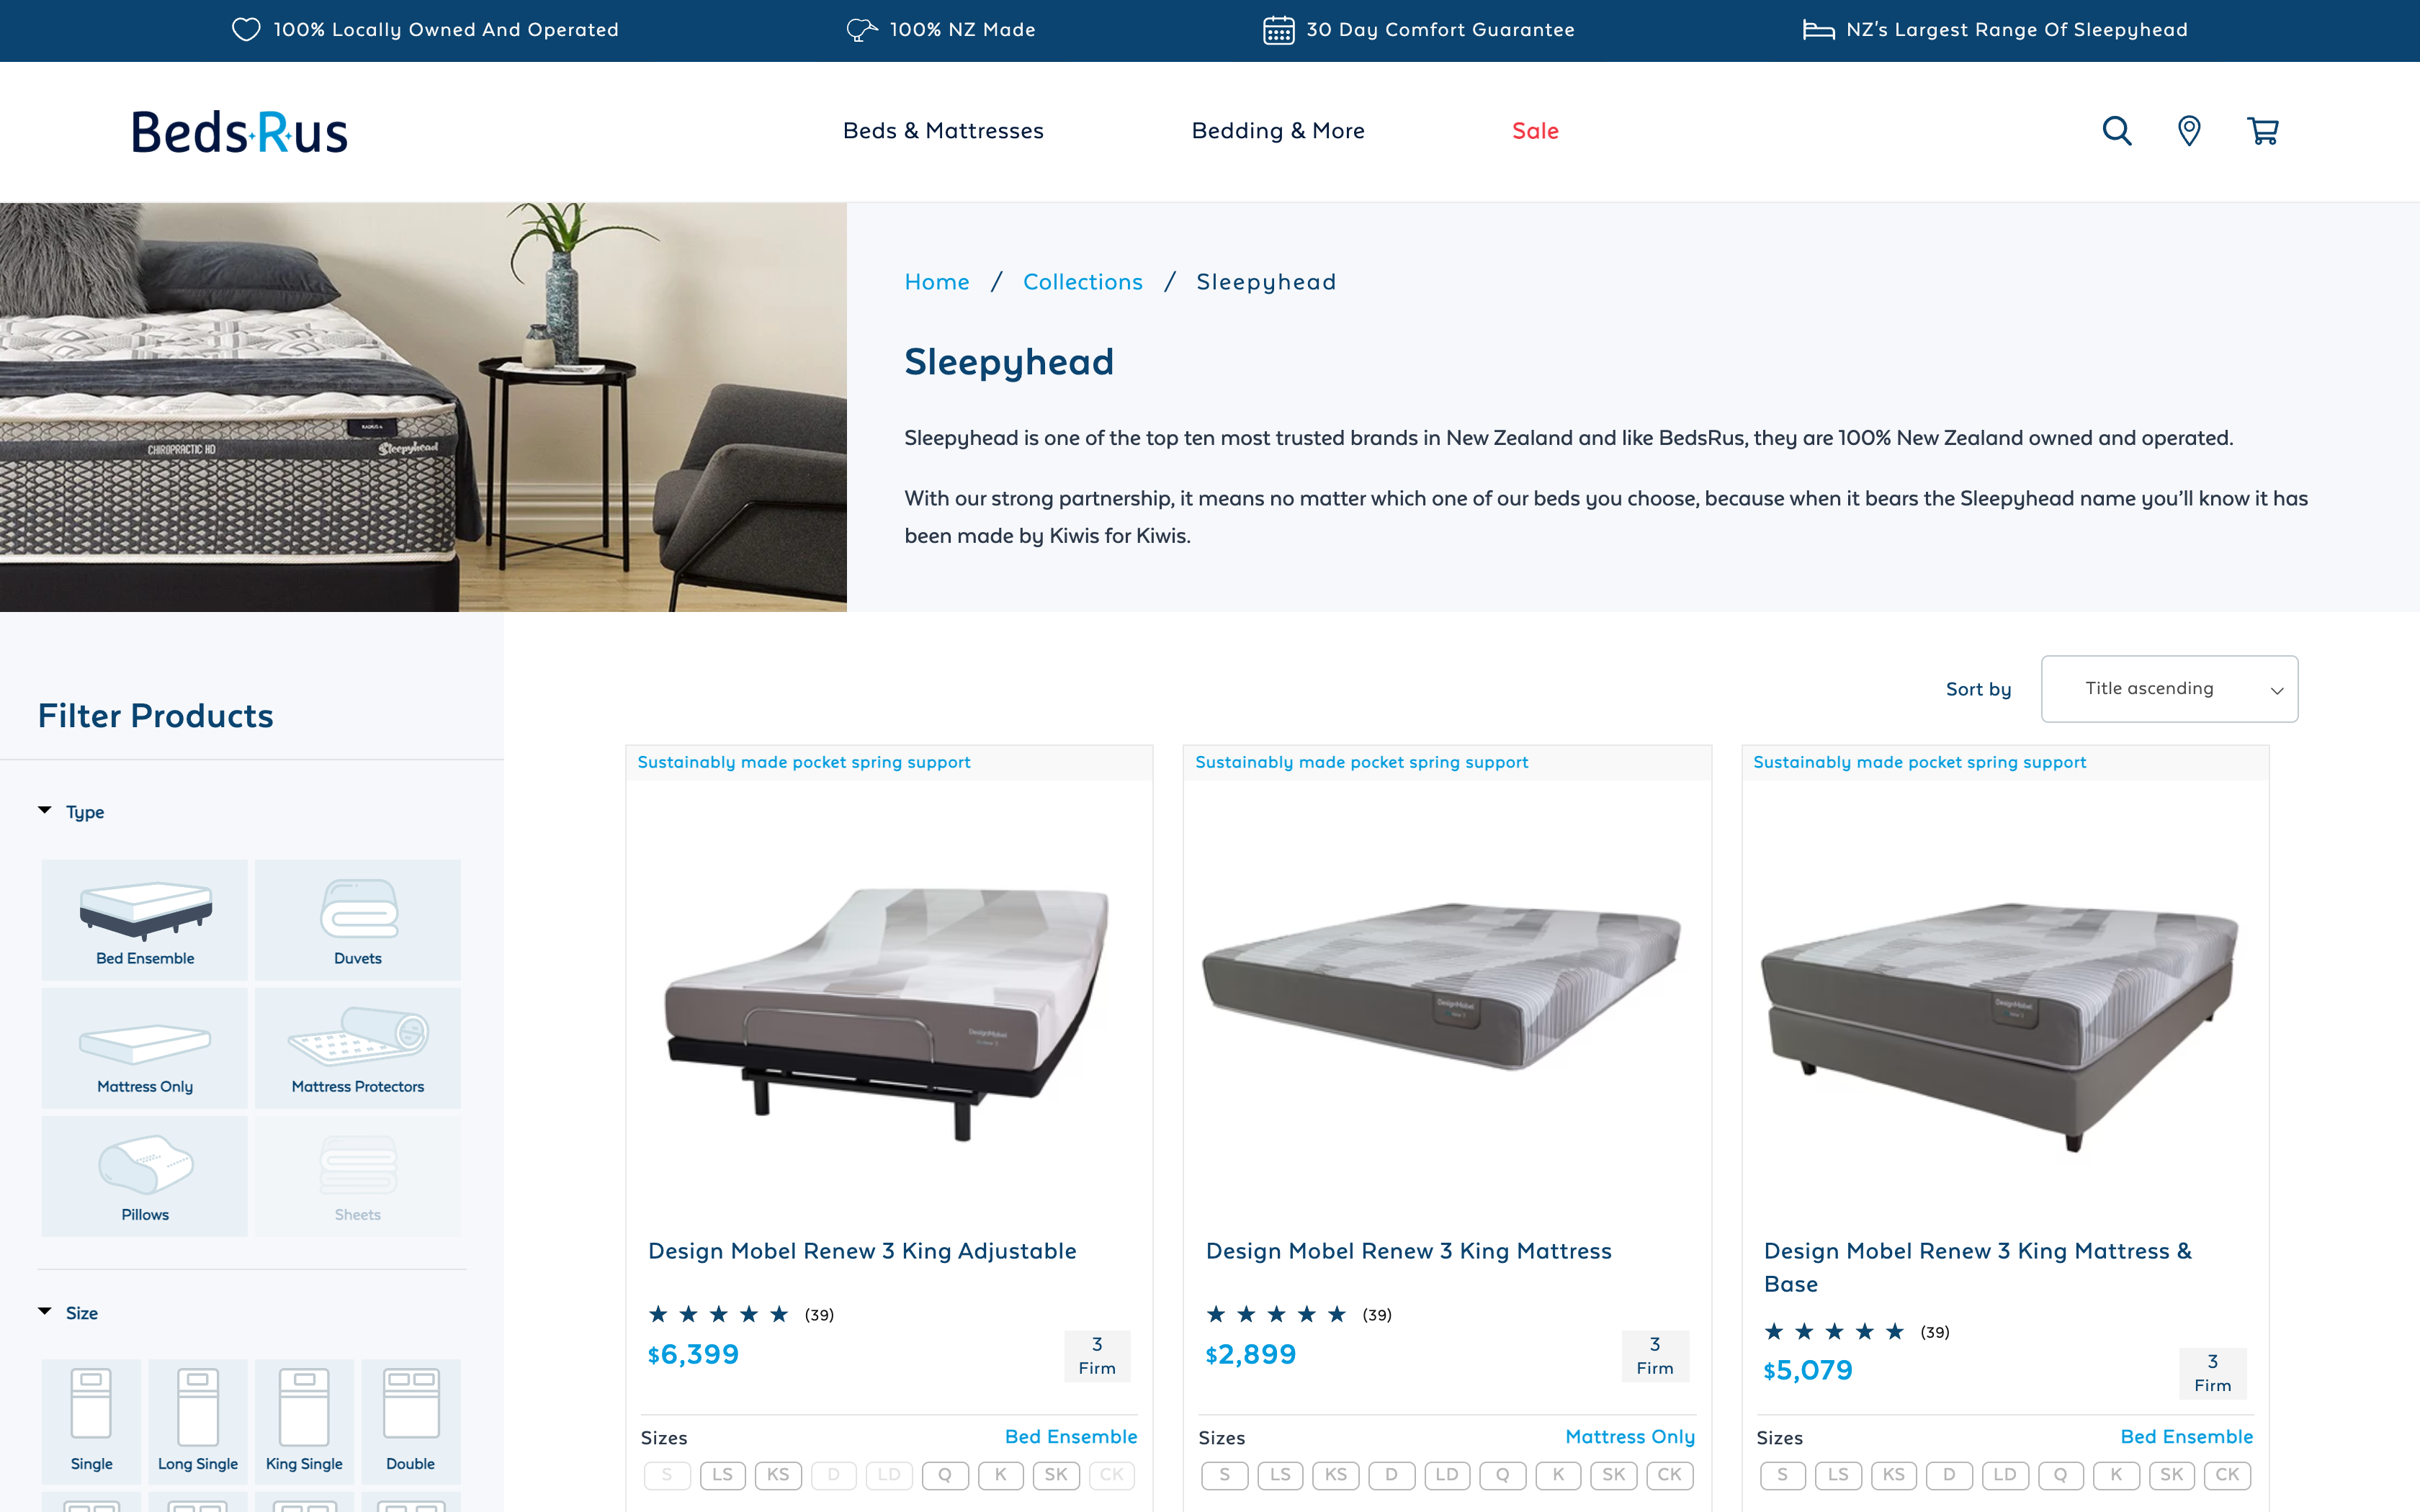Click the store locator pin icon
The height and width of the screenshot is (1512, 2420).
(x=2189, y=131)
